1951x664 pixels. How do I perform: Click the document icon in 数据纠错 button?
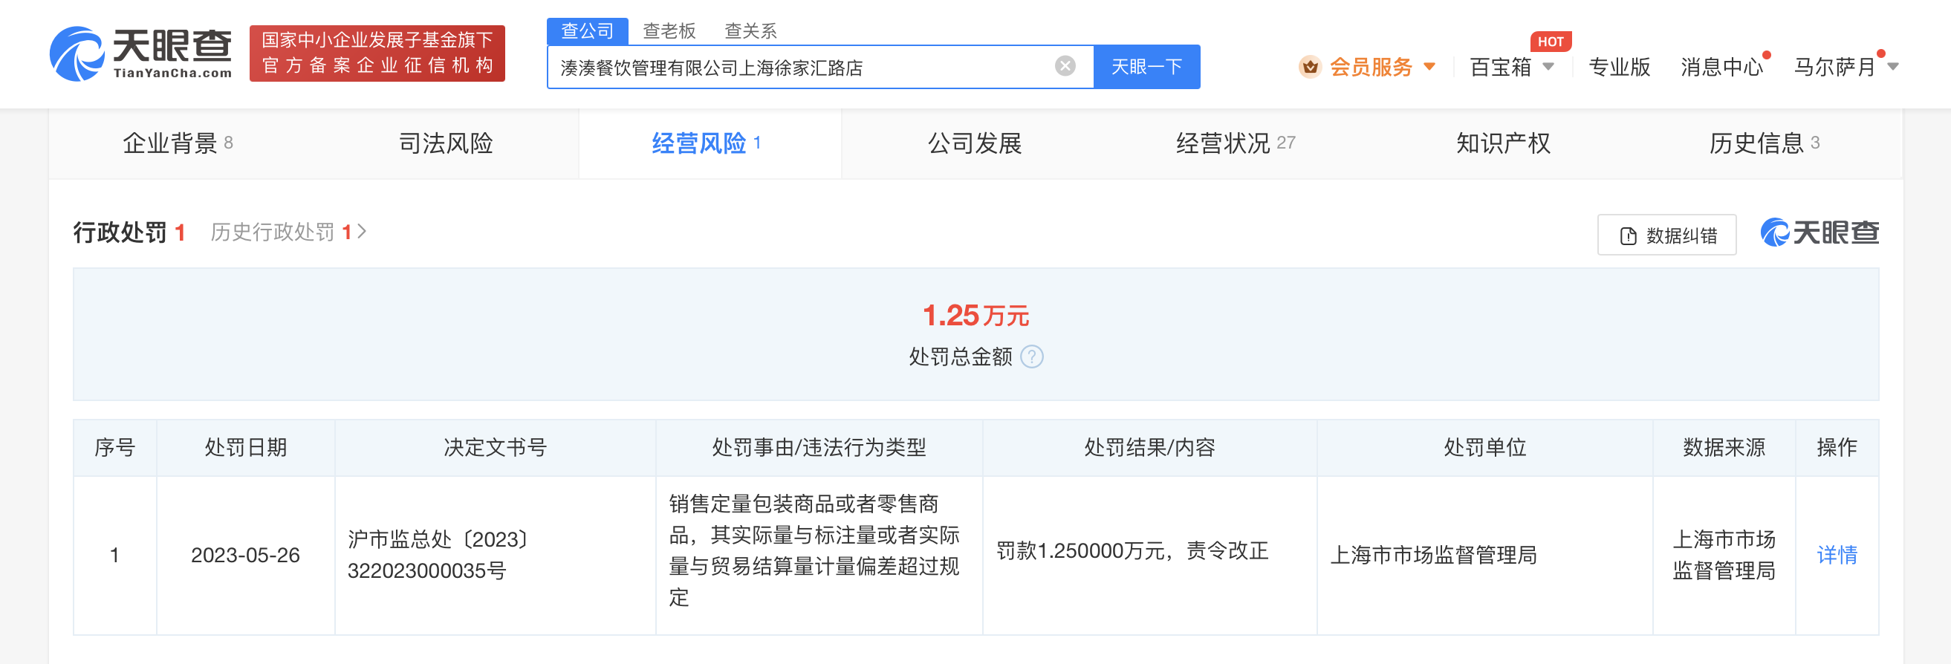point(1628,236)
